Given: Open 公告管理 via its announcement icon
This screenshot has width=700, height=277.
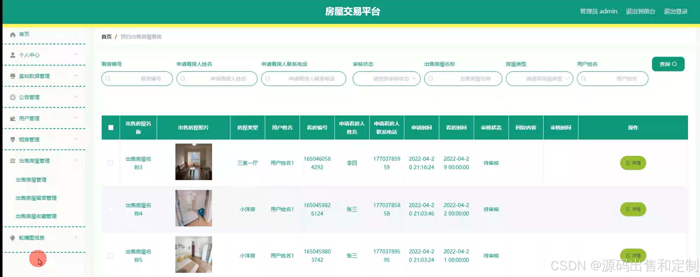Looking at the screenshot, I should (x=12, y=97).
